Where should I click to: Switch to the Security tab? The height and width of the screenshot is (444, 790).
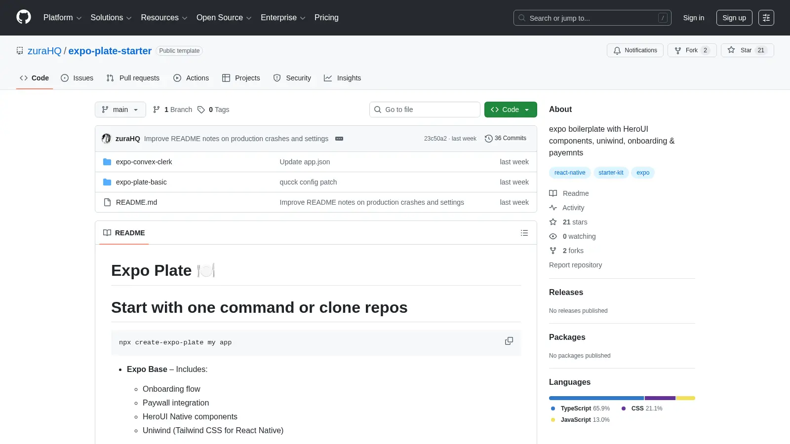point(292,78)
